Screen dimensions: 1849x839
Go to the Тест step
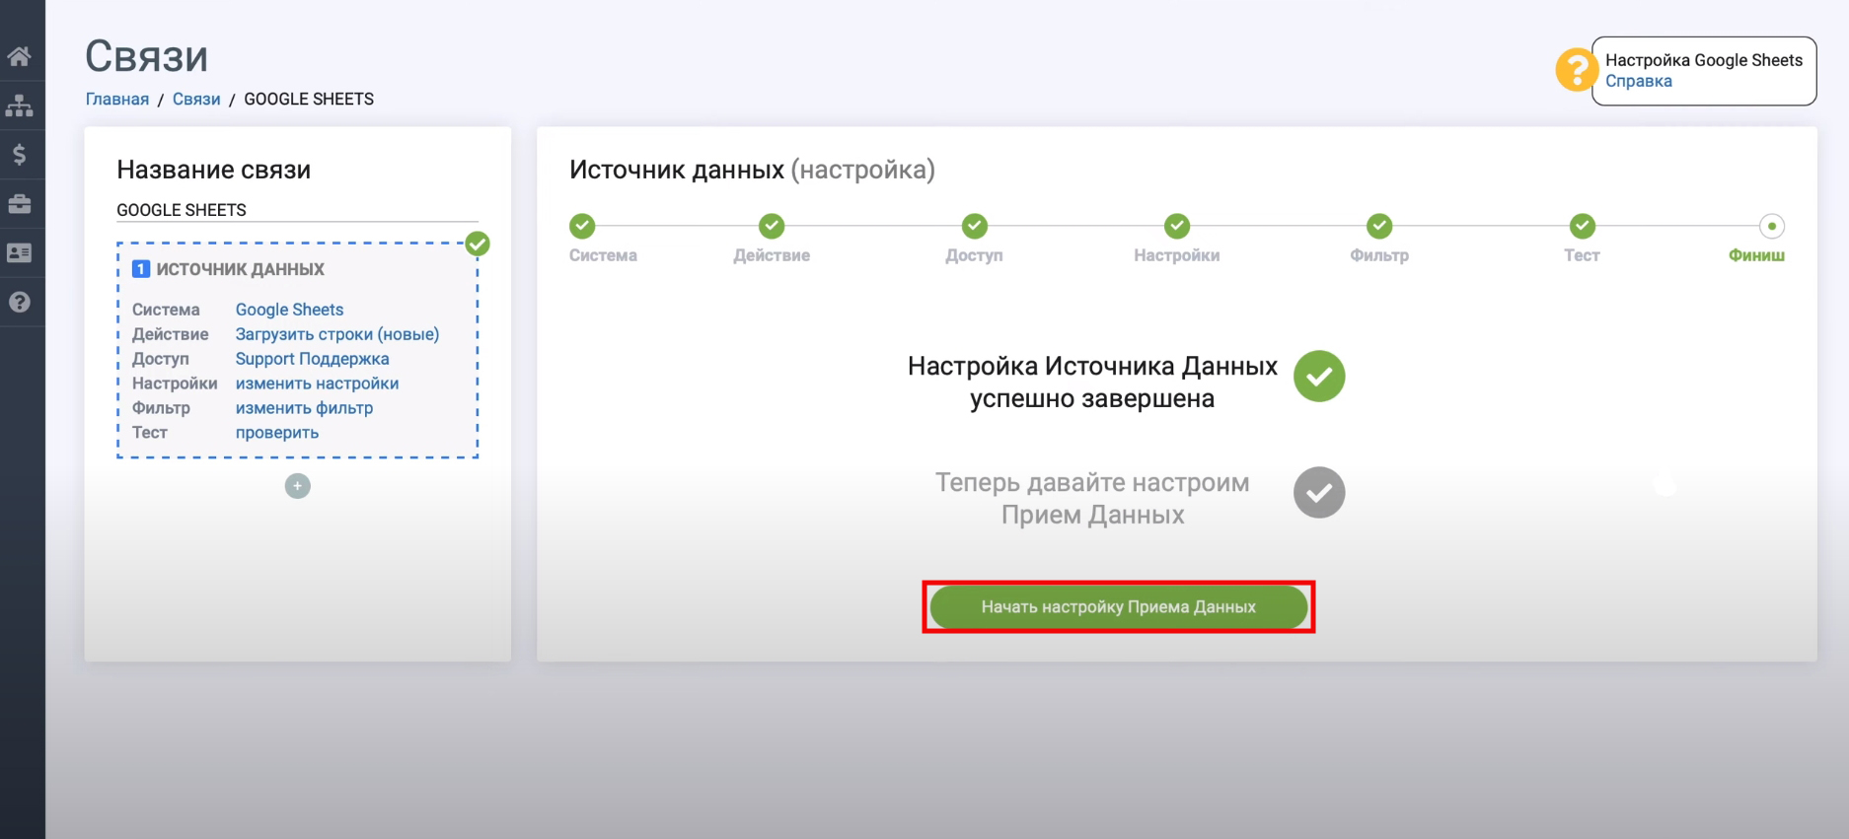pyautogui.click(x=1583, y=226)
